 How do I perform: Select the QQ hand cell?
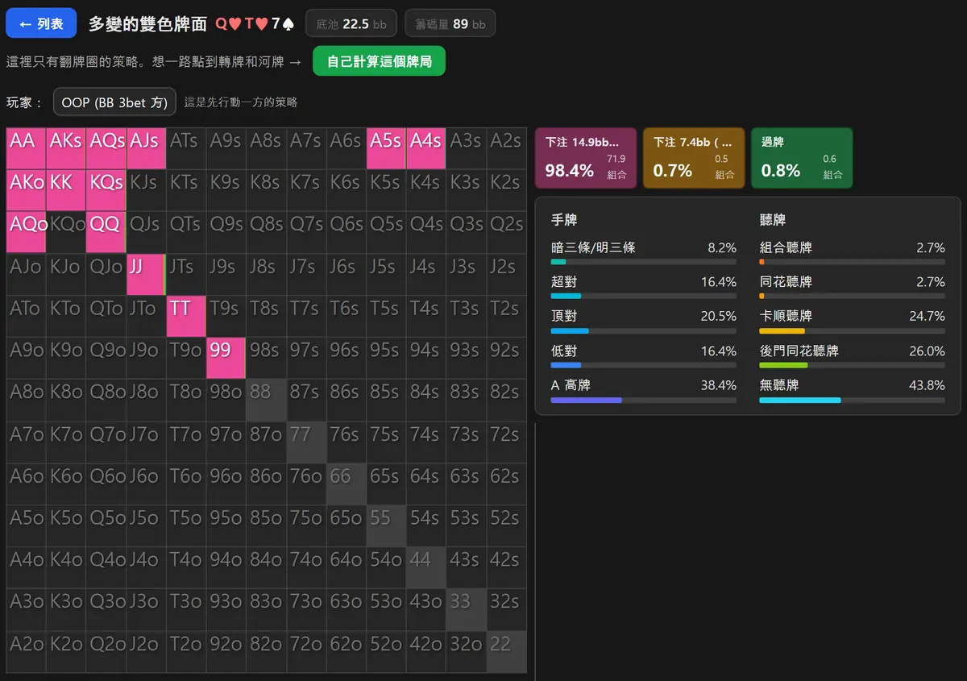click(106, 232)
